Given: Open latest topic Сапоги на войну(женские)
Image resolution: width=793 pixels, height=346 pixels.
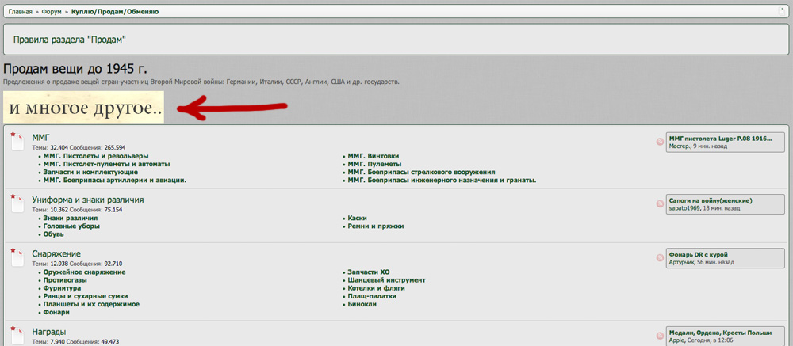Looking at the screenshot, I should tap(710, 200).
